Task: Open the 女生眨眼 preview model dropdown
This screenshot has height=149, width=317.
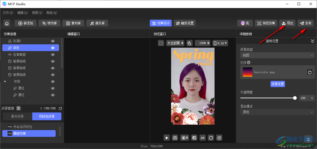Action: (x=175, y=43)
